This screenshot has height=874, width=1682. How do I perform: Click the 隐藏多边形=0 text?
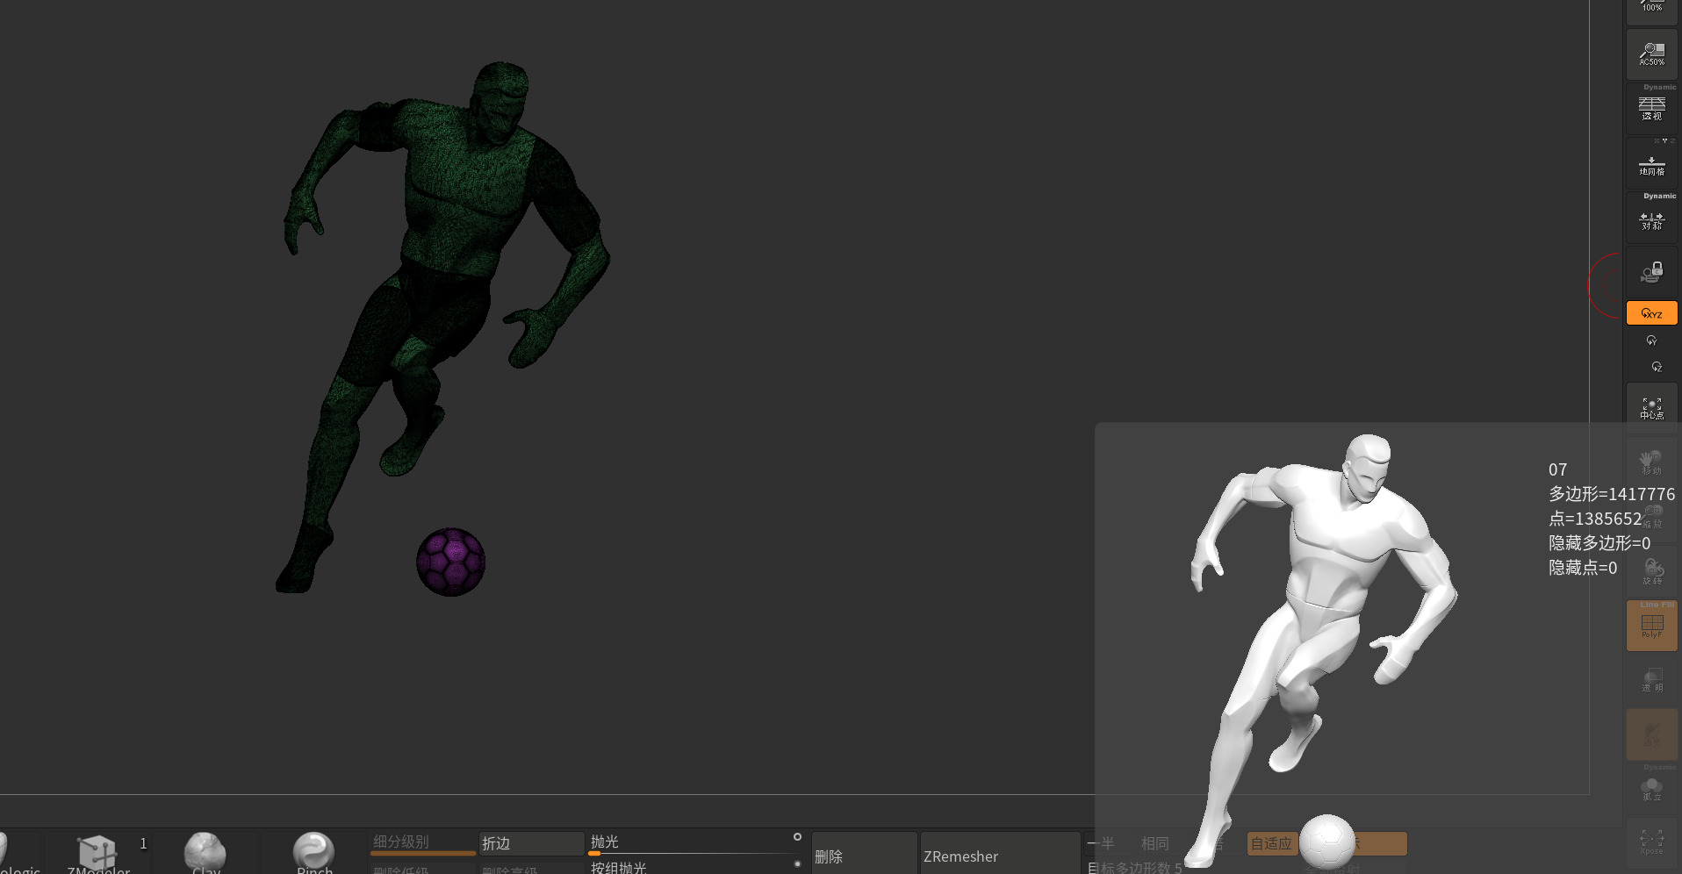pos(1599,543)
